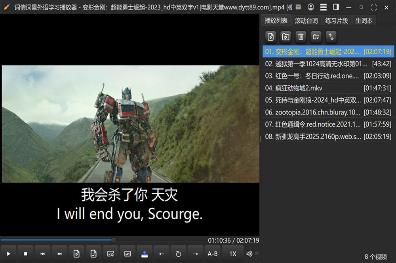Open the hamburger main menu
Viewport: 396px width, 263px height.
click(324, 7)
